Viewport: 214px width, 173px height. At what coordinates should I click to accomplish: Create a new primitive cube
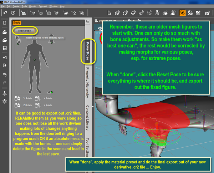(74, 13)
